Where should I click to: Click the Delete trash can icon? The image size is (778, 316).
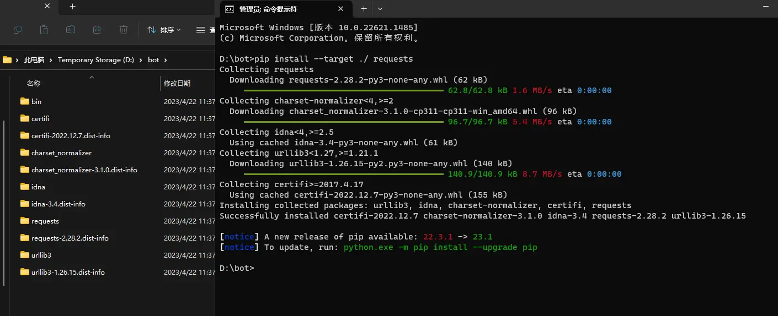(x=124, y=30)
